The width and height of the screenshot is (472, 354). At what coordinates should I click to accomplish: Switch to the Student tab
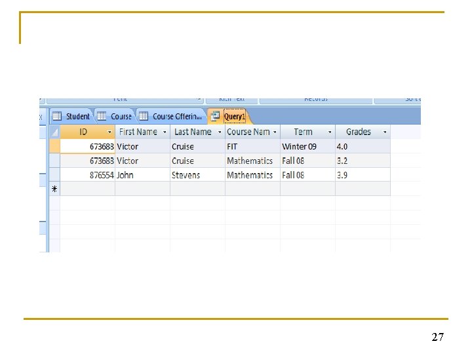click(x=72, y=116)
